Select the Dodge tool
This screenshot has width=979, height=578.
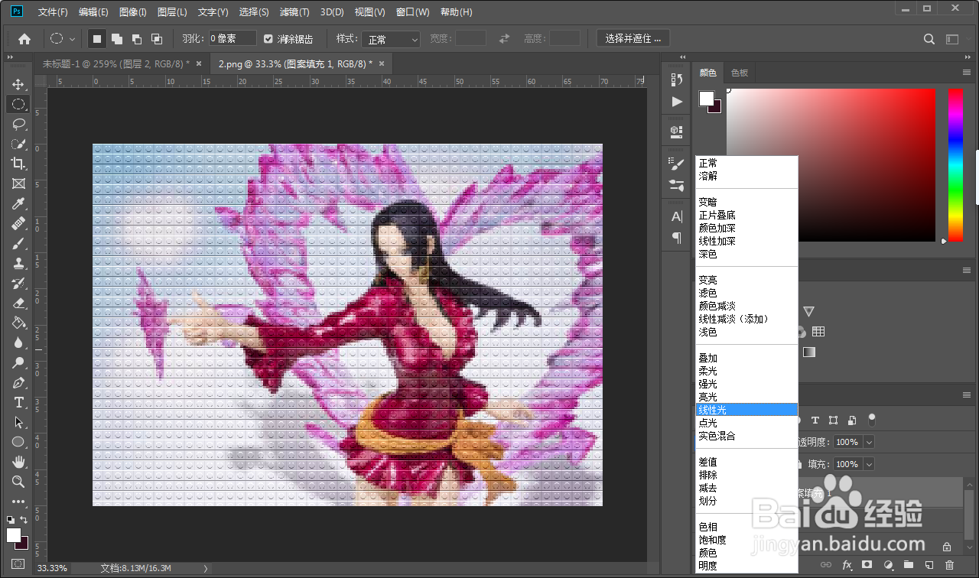18,362
